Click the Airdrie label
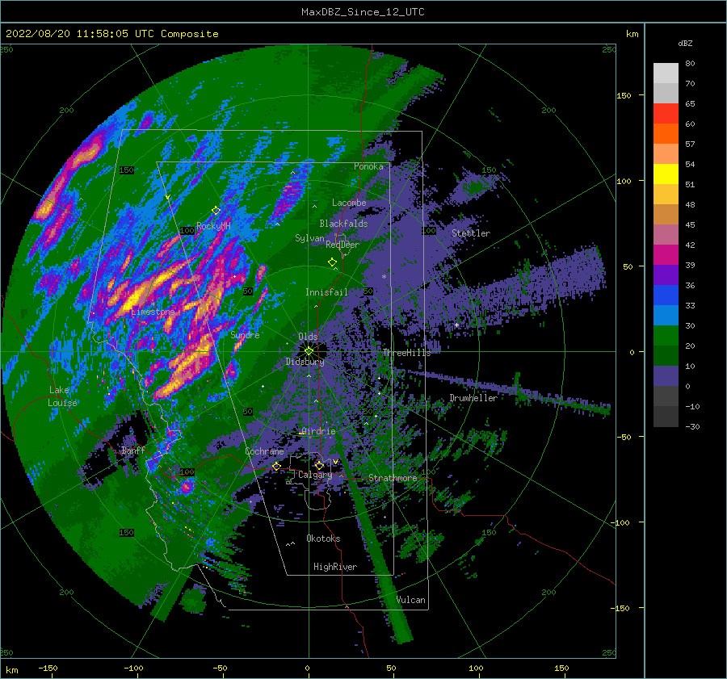The width and height of the screenshot is (727, 679). 318,431
